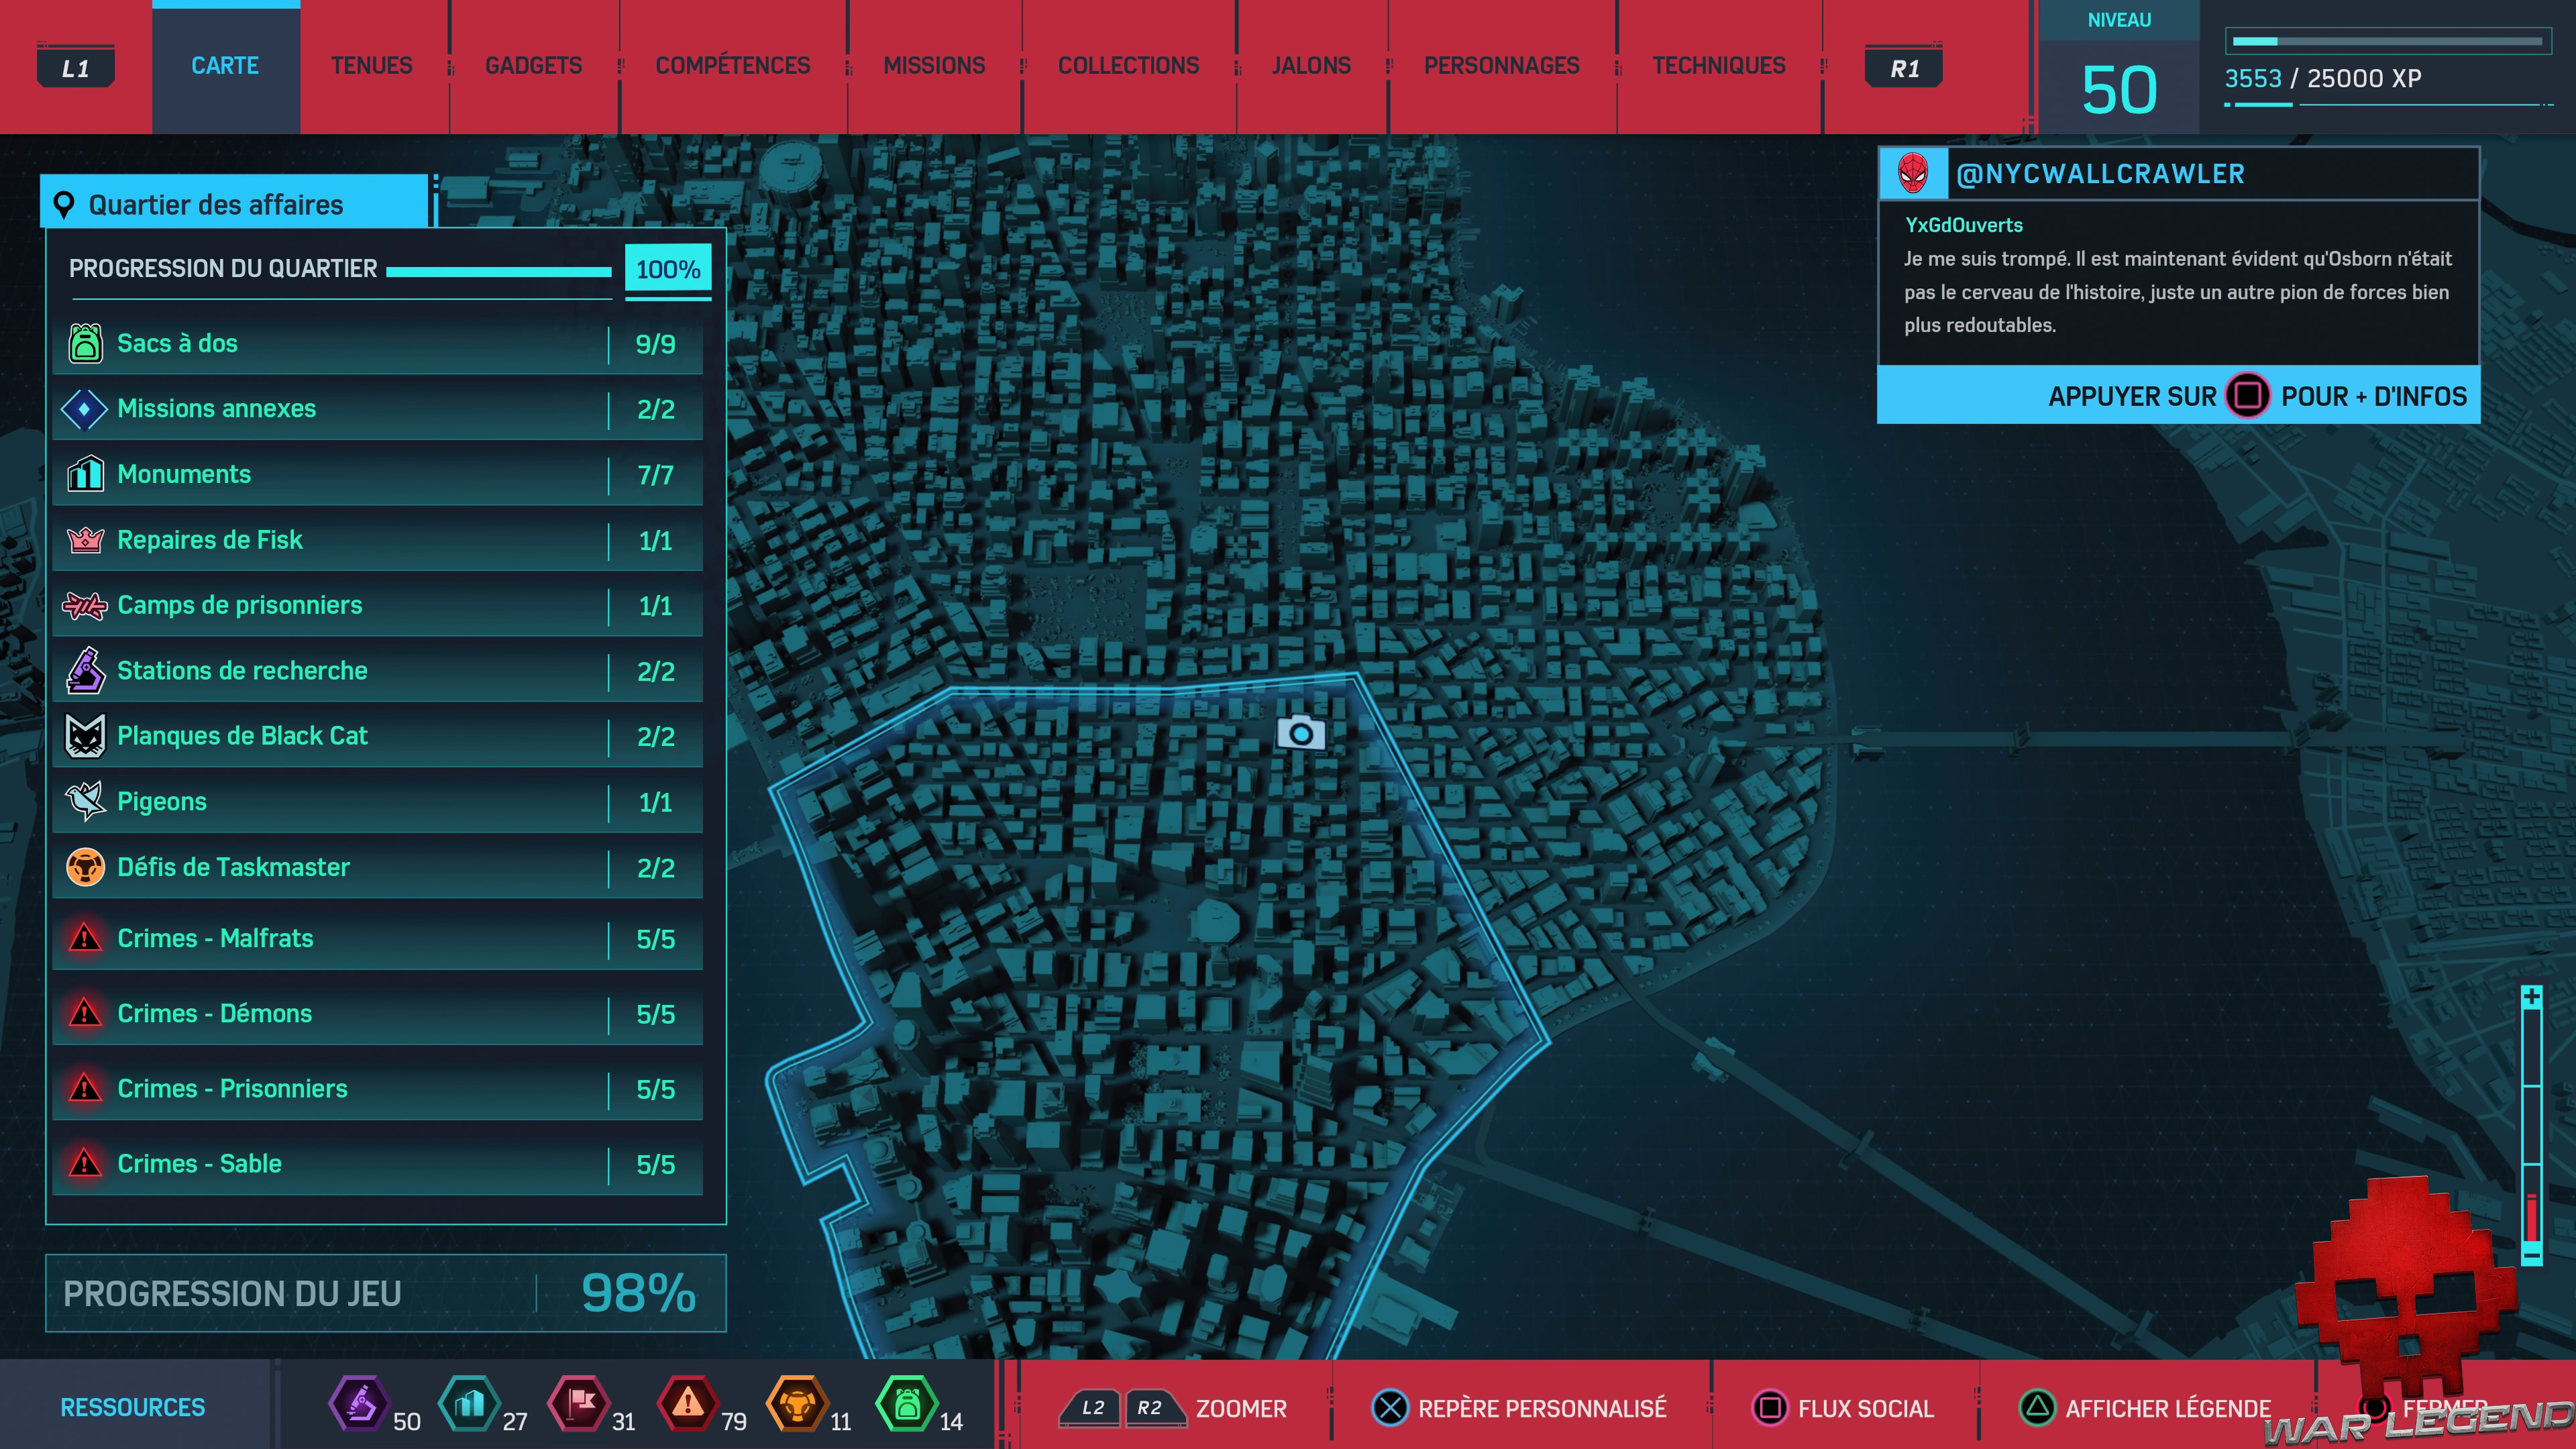Click the zoom slider plus end
The width and height of the screenshot is (2576, 1449).
pyautogui.click(x=2531, y=997)
